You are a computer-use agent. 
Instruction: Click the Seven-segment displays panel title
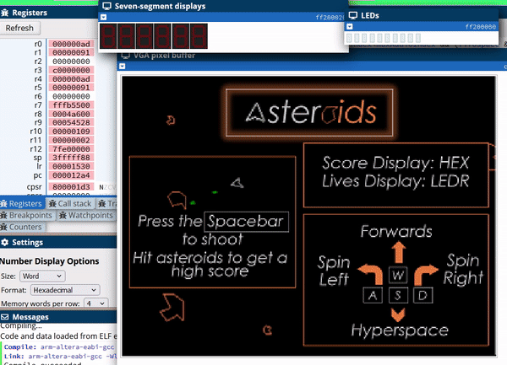tap(160, 6)
